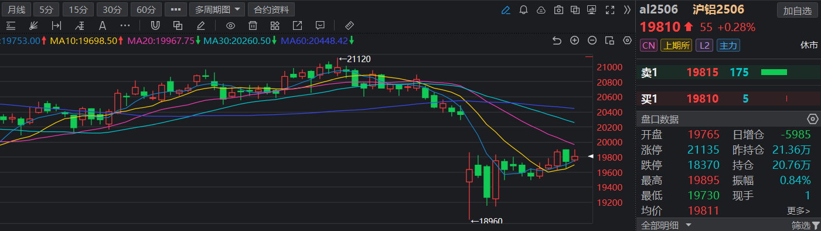This screenshot has height=231, width=821.
Task: Switch to 月线 period tab
Action: coord(16,10)
